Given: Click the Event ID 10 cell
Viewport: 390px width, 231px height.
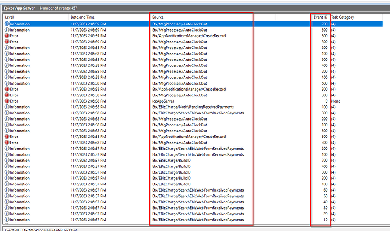Looking at the screenshot, I should (326, 220).
